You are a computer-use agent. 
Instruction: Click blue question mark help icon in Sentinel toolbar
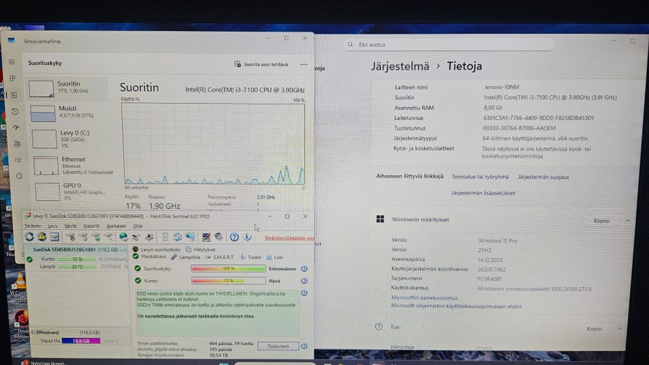pyautogui.click(x=235, y=237)
